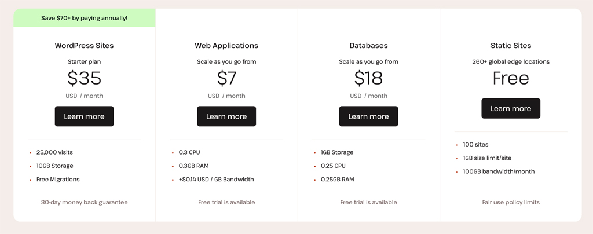Click the Web Applications heading
The image size is (593, 234).
pos(226,46)
